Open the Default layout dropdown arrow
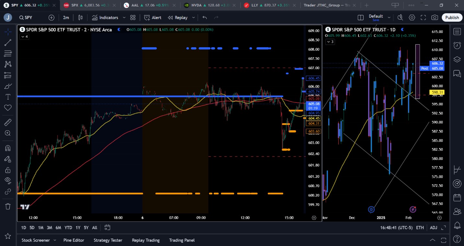Screen dimensions: 464x246 389,17
